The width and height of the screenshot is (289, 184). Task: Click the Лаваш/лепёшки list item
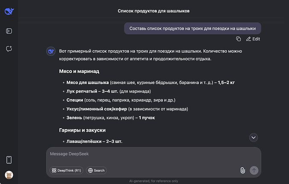[x=94, y=141]
